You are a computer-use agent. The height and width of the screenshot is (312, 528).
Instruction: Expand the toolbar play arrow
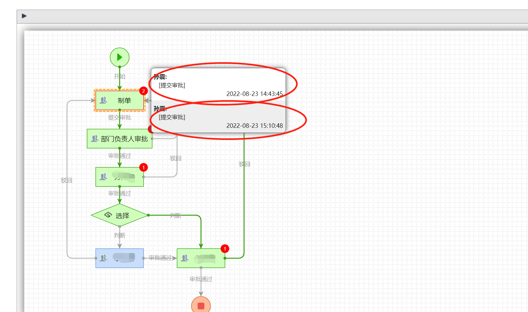(x=24, y=16)
